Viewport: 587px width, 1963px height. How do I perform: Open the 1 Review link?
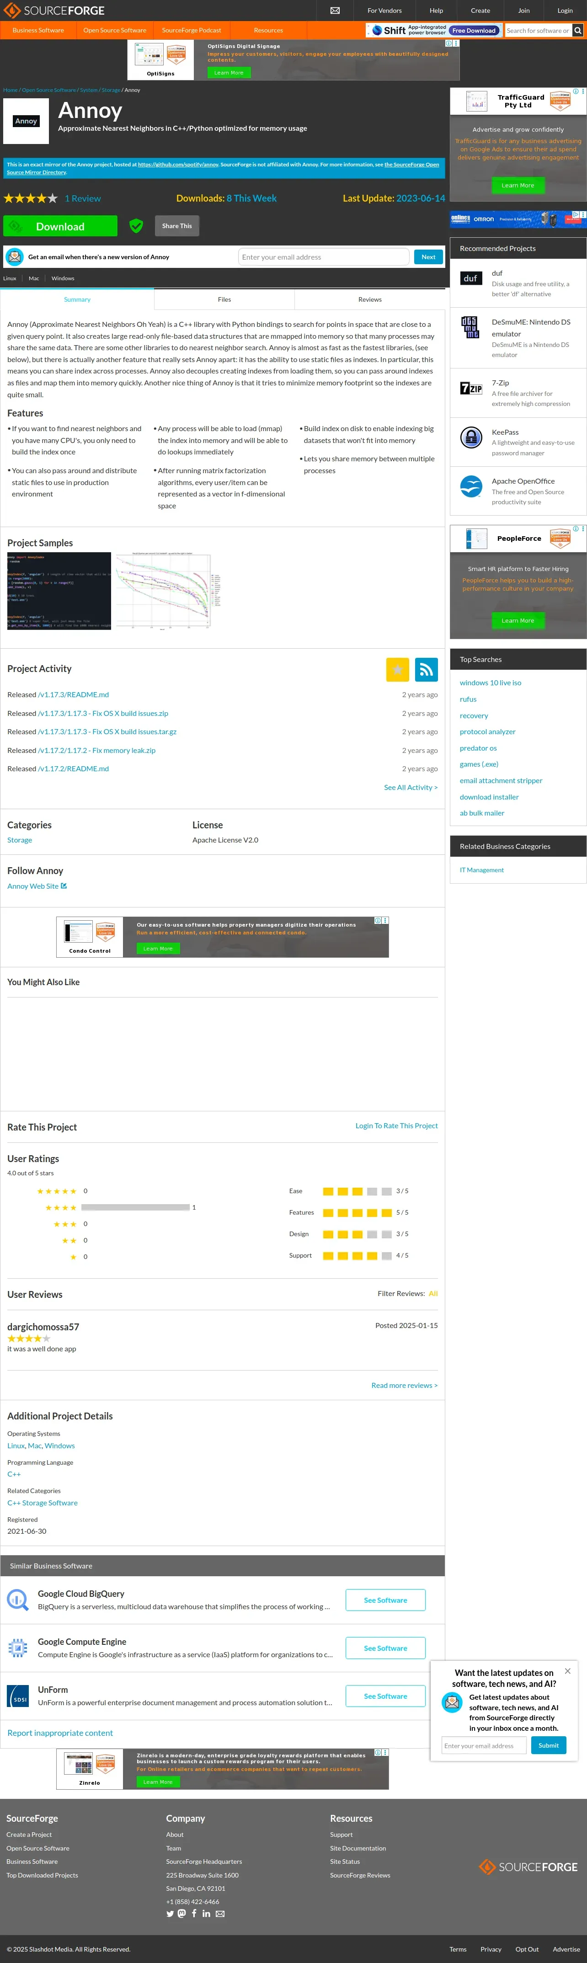(82, 198)
